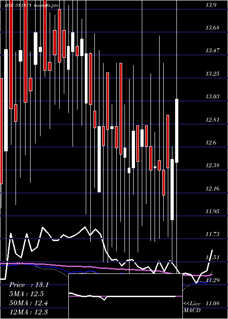Viewport: 228px width, 319px height.
Task: Click the 13.03 price axis label
Action: pyautogui.click(x=212, y=96)
